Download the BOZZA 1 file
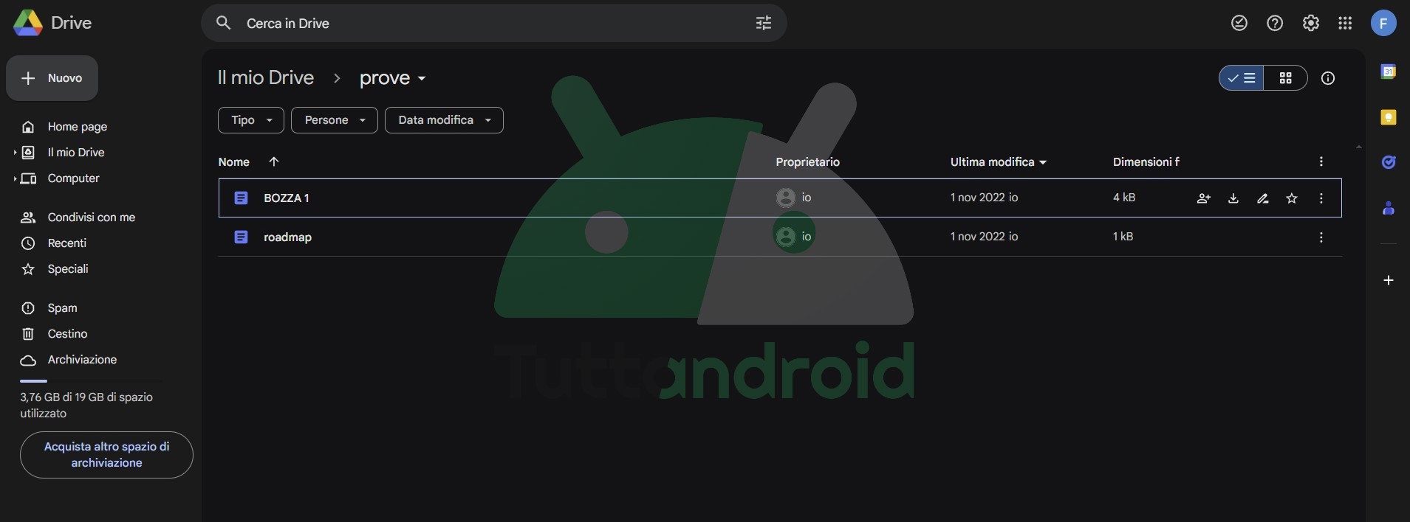This screenshot has width=1410, height=522. click(1233, 198)
